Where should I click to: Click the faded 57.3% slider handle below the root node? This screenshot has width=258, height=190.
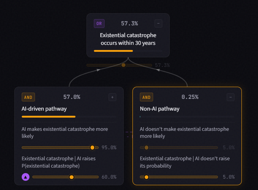pos(123,65)
